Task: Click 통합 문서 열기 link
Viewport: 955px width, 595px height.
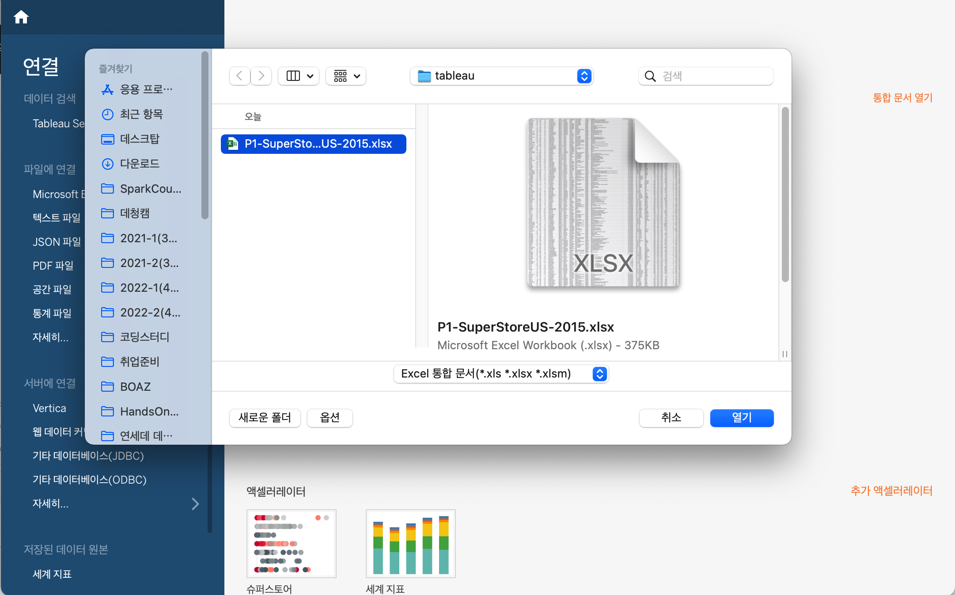Action: 902,98
